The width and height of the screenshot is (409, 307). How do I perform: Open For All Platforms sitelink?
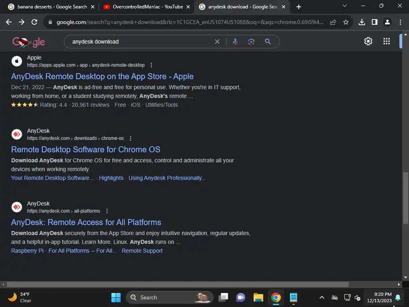pyautogui.click(x=82, y=251)
